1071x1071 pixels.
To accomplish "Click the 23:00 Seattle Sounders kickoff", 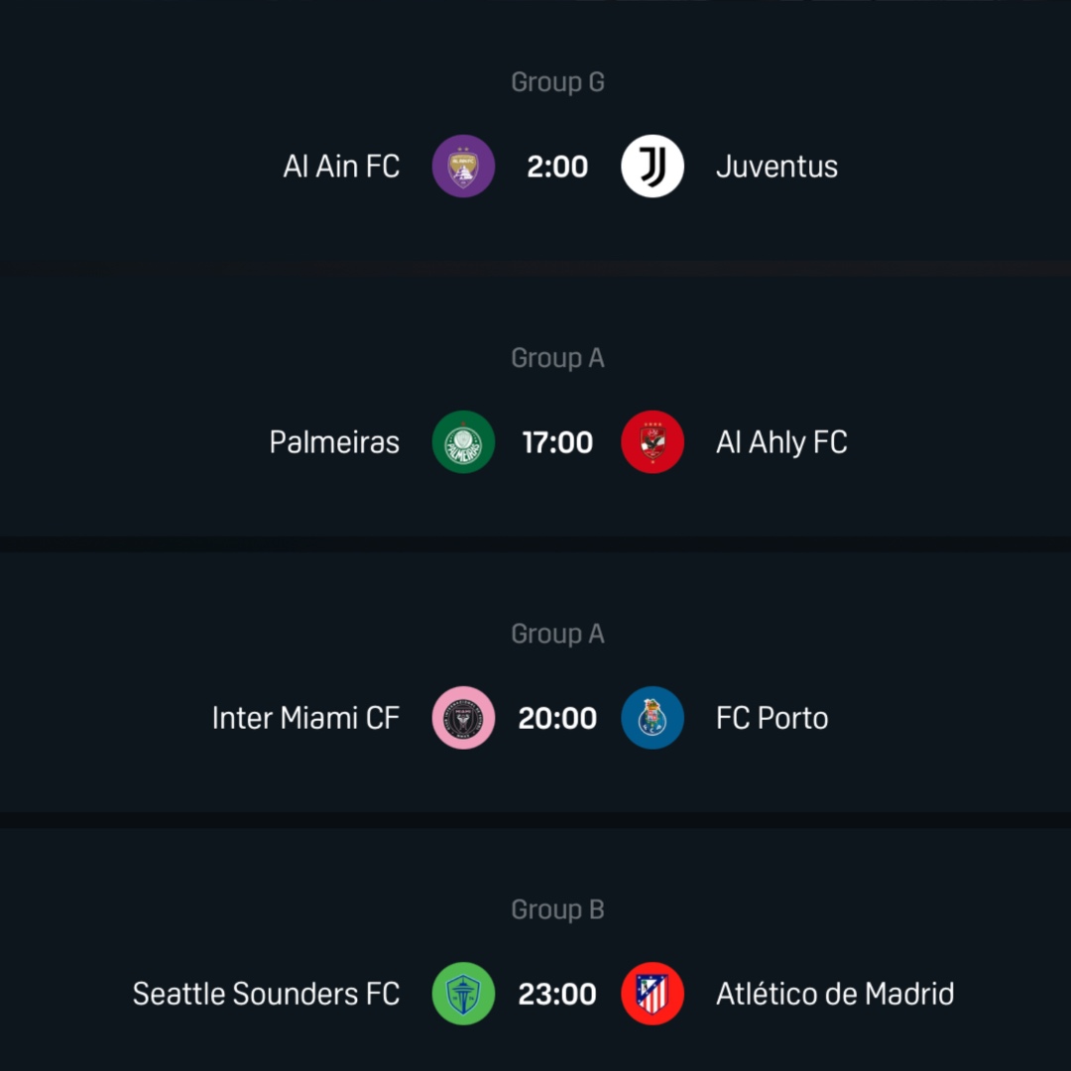I will pyautogui.click(x=557, y=993).
